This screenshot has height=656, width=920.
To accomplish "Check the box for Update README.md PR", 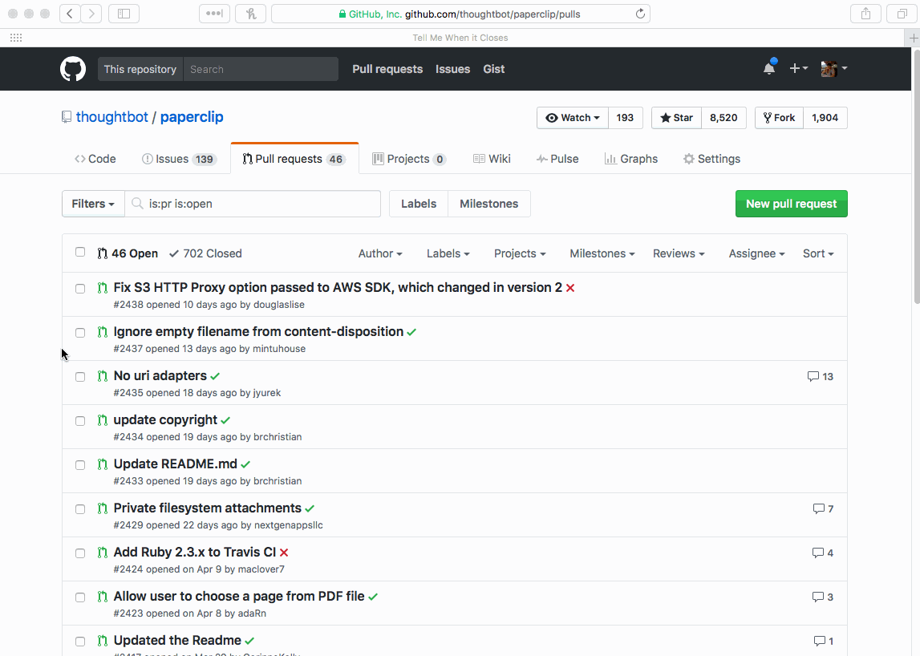I will tap(80, 464).
